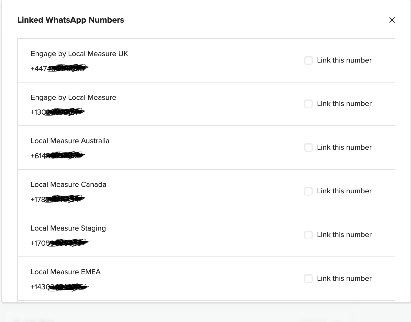Click the Local Measure EMEA entry name

tap(66, 272)
